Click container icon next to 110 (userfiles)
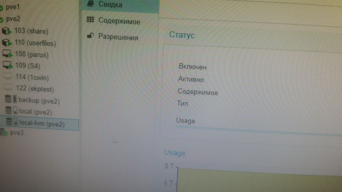This screenshot has height=192, width=342. 7,43
